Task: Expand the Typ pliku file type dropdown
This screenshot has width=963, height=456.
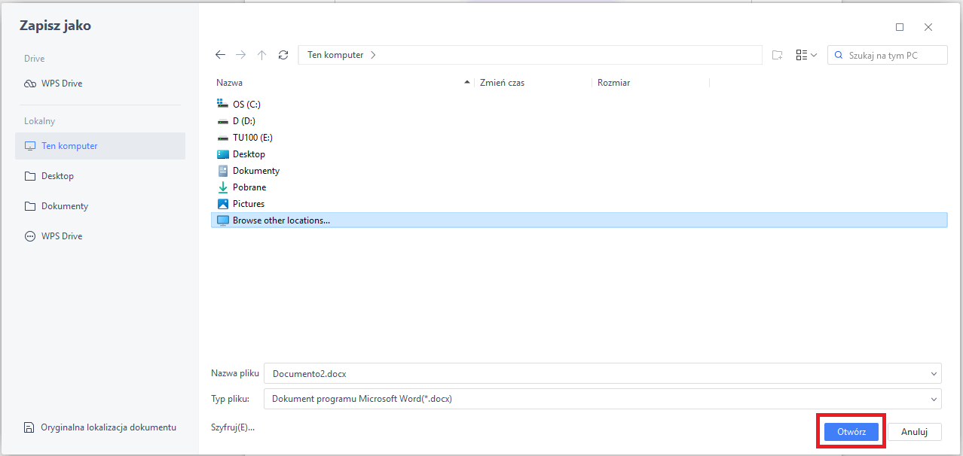Action: (x=934, y=399)
